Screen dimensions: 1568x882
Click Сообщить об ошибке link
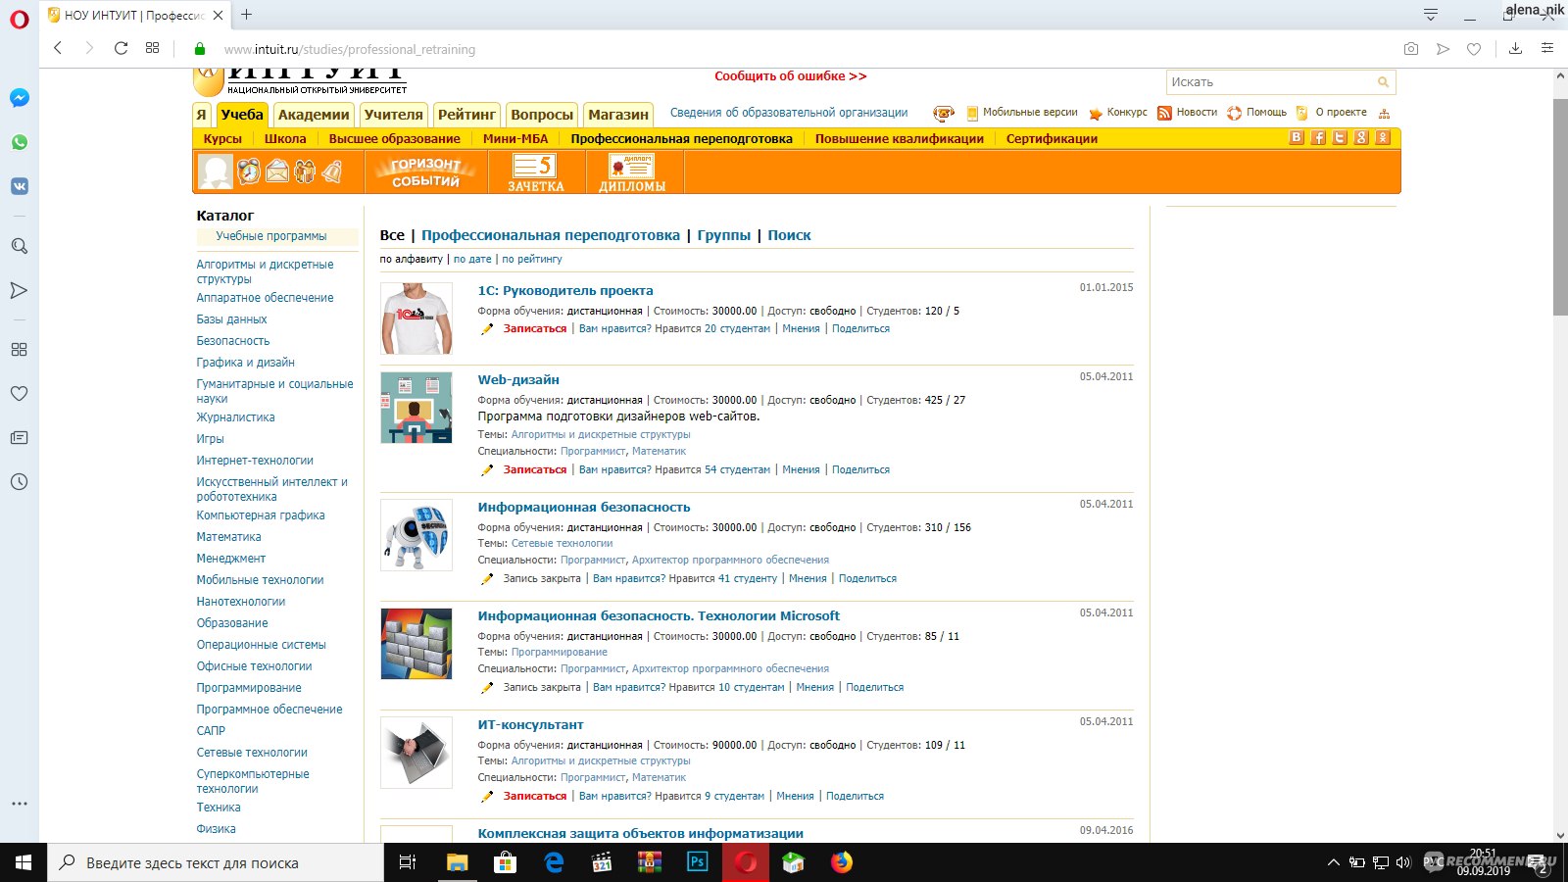tap(790, 75)
